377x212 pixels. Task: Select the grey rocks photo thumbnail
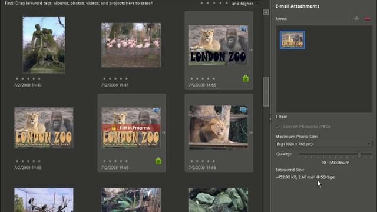point(219,200)
